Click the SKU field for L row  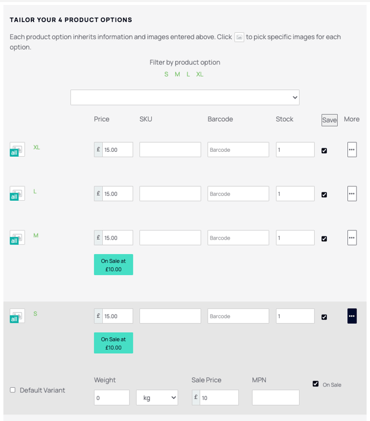click(x=170, y=194)
